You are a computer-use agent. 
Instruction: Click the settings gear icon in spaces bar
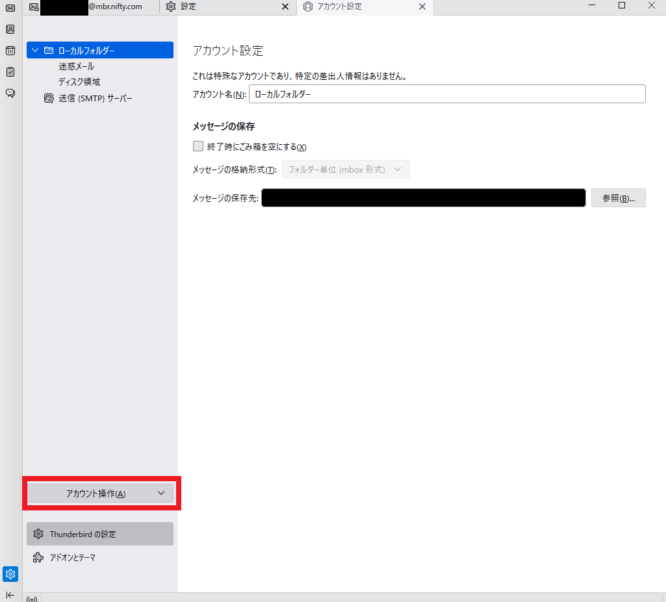[10, 574]
